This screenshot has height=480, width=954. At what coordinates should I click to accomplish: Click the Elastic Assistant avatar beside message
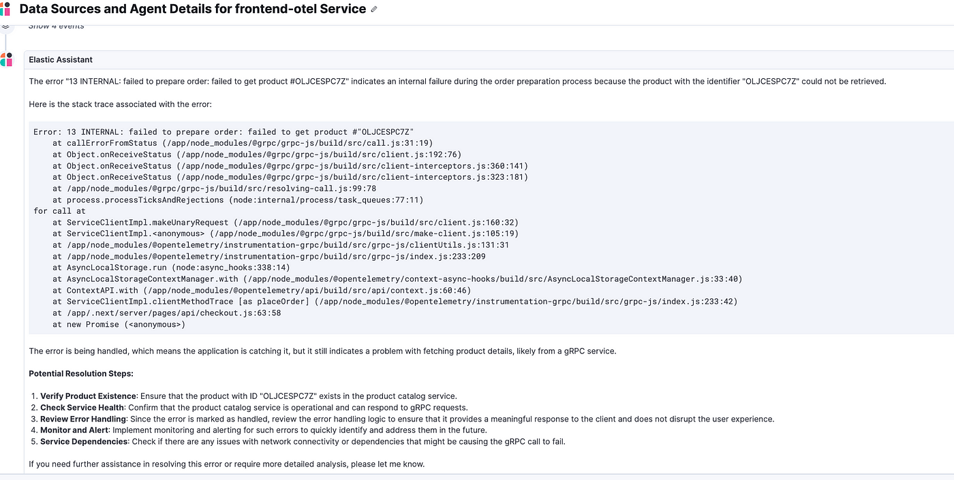tap(6, 60)
